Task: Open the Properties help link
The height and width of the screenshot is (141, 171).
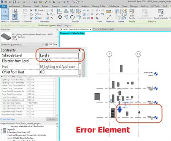Action: 8,119
